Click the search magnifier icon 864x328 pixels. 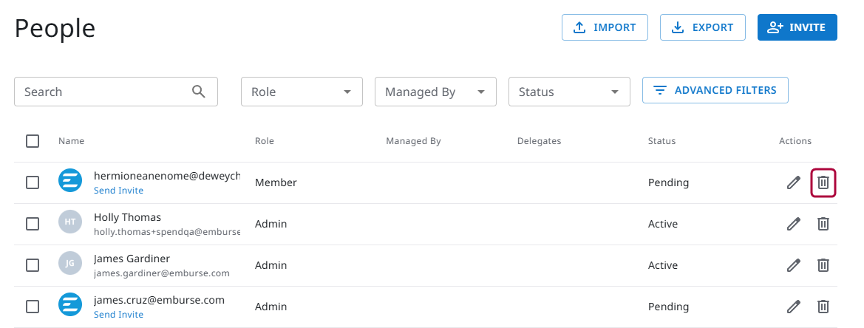(198, 92)
